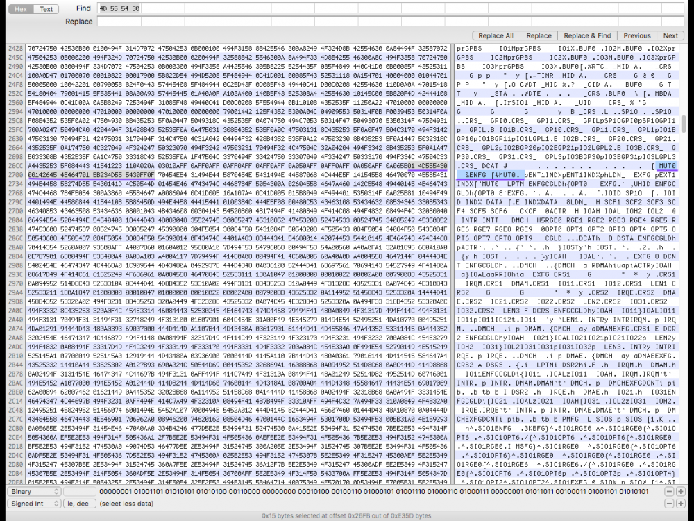Viewport: 694px width, 521px height.
Task: Click the binary value readout starting 00000001
Action: point(374,491)
